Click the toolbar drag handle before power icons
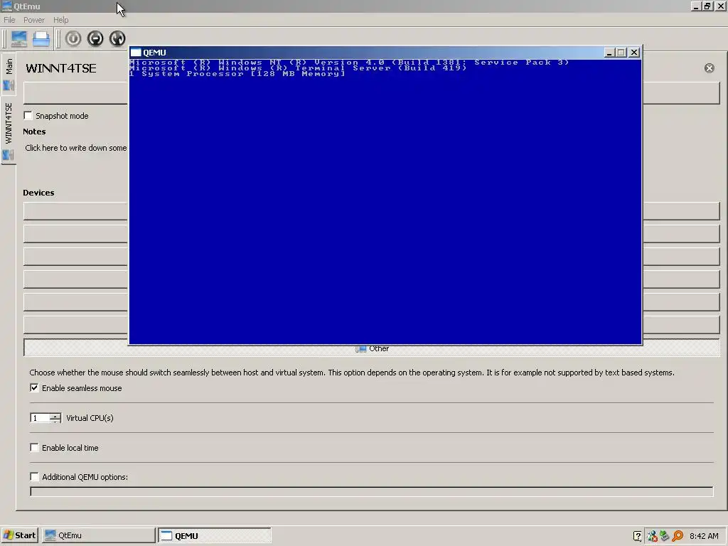The image size is (728, 546). click(58, 38)
